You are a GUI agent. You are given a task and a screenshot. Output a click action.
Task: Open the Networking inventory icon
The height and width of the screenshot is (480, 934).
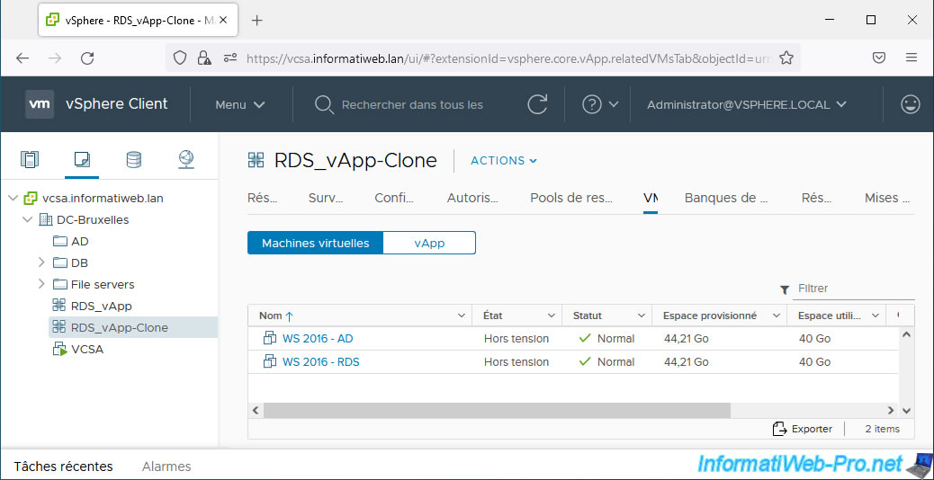(186, 160)
